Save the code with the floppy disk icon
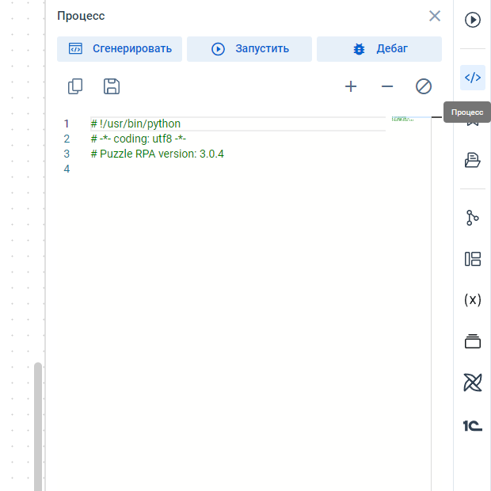The width and height of the screenshot is (491, 491). coord(112,86)
